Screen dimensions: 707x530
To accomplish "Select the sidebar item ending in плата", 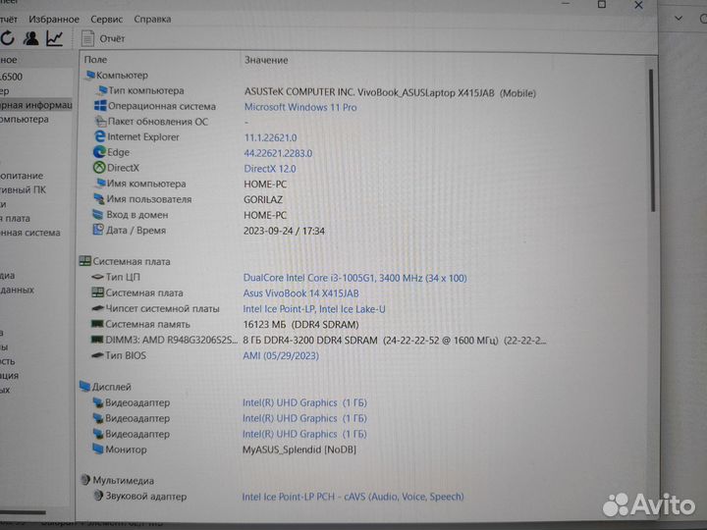I will pyautogui.click(x=15, y=219).
